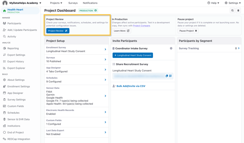The height and width of the screenshot is (143, 244).
Task: Expand the Surveys 10 Published chevron
Action: [x=105, y=59]
